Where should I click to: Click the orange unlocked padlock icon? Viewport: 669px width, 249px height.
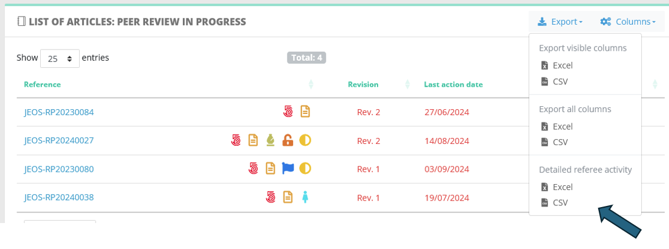click(288, 140)
